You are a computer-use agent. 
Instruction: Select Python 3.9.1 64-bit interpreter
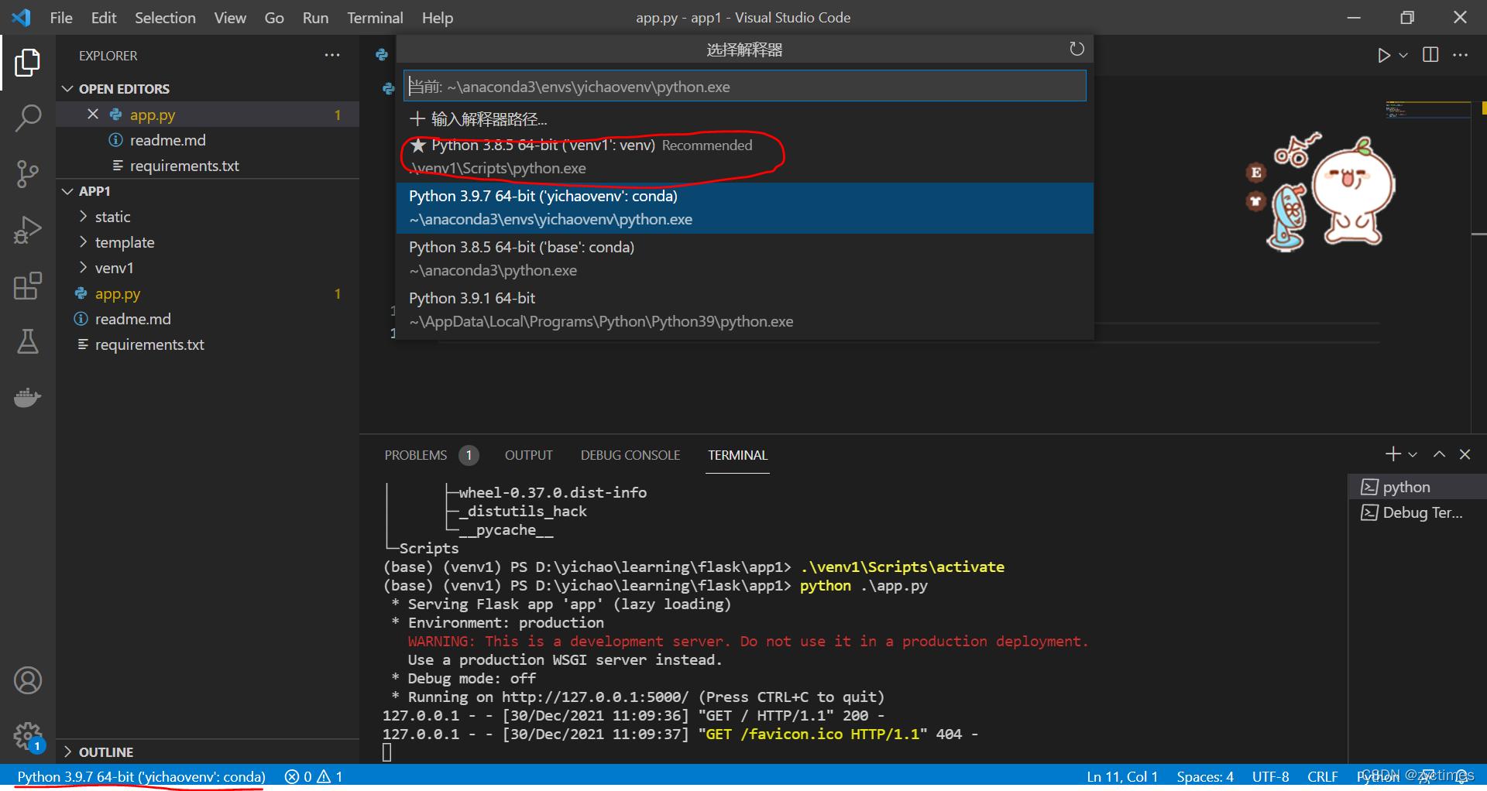coord(744,310)
